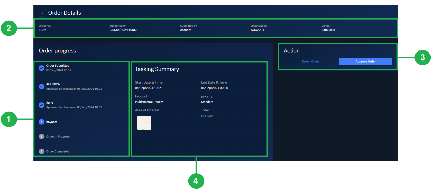Click the Tasking Summary heading
This screenshot has width=432, height=190.
pos(157,69)
